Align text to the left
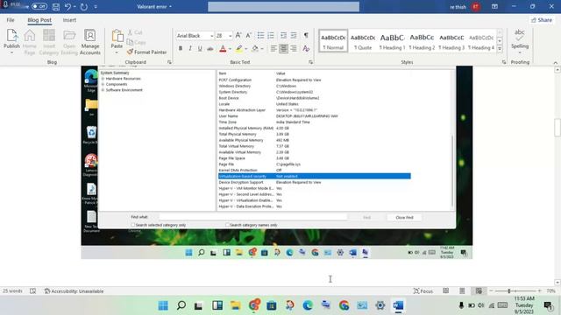The image size is (561, 315). [273, 48]
